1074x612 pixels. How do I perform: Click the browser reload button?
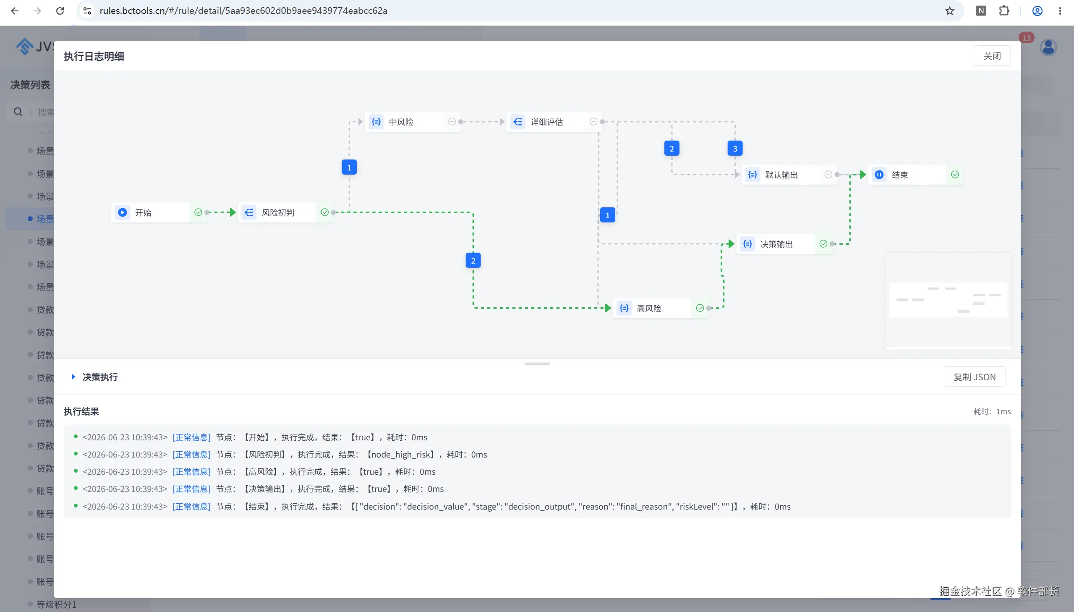pyautogui.click(x=60, y=11)
